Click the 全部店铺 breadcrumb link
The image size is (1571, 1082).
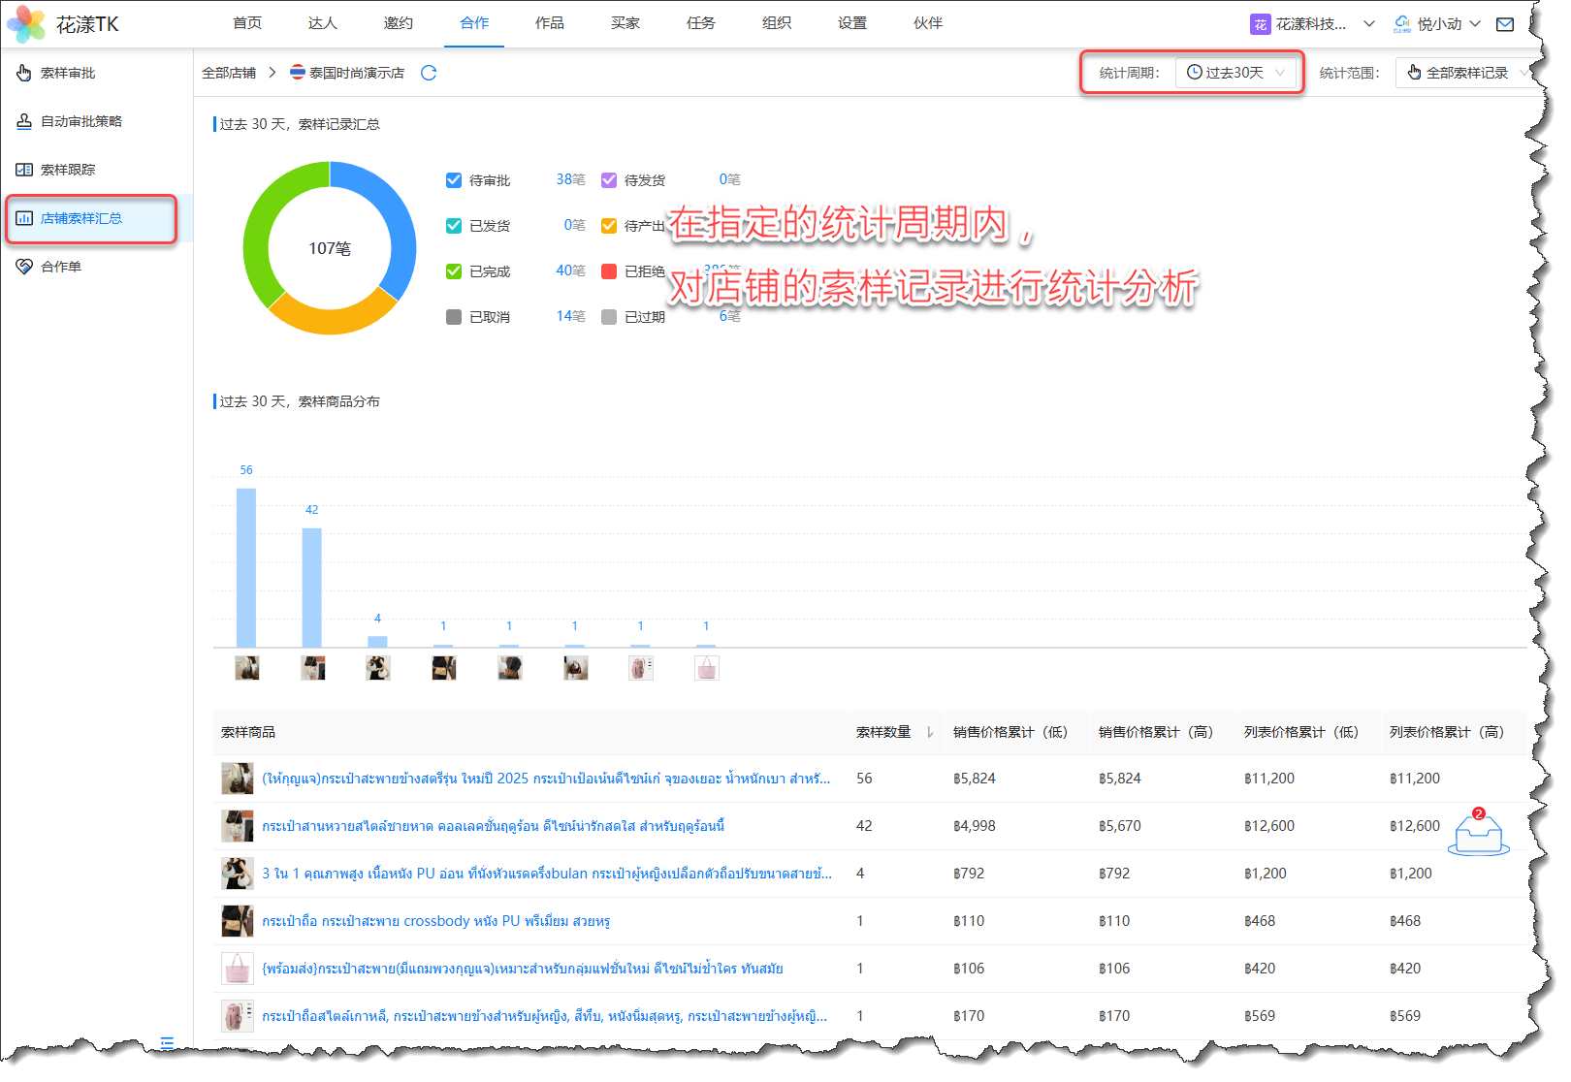pos(229,73)
